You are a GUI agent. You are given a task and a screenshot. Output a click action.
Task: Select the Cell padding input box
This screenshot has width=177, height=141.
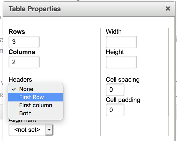(x=115, y=110)
